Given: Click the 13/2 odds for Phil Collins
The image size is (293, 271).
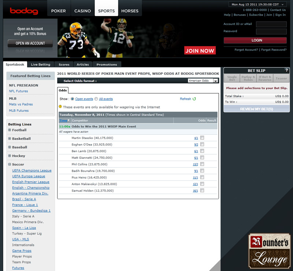Looking at the screenshot, I should tap(195, 164).
